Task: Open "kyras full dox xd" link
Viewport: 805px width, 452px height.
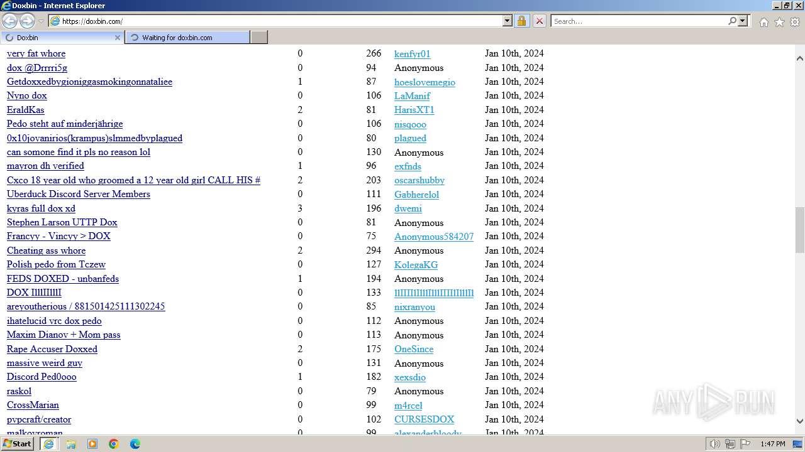Action: pos(41,208)
